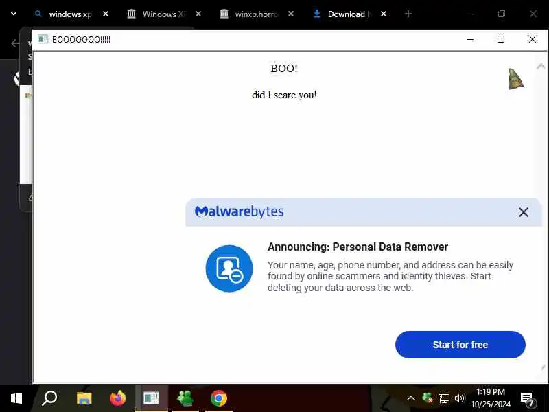Dismiss the Malwarebytes popup with its X
Image resolution: width=549 pixels, height=412 pixels.
pyautogui.click(x=524, y=212)
